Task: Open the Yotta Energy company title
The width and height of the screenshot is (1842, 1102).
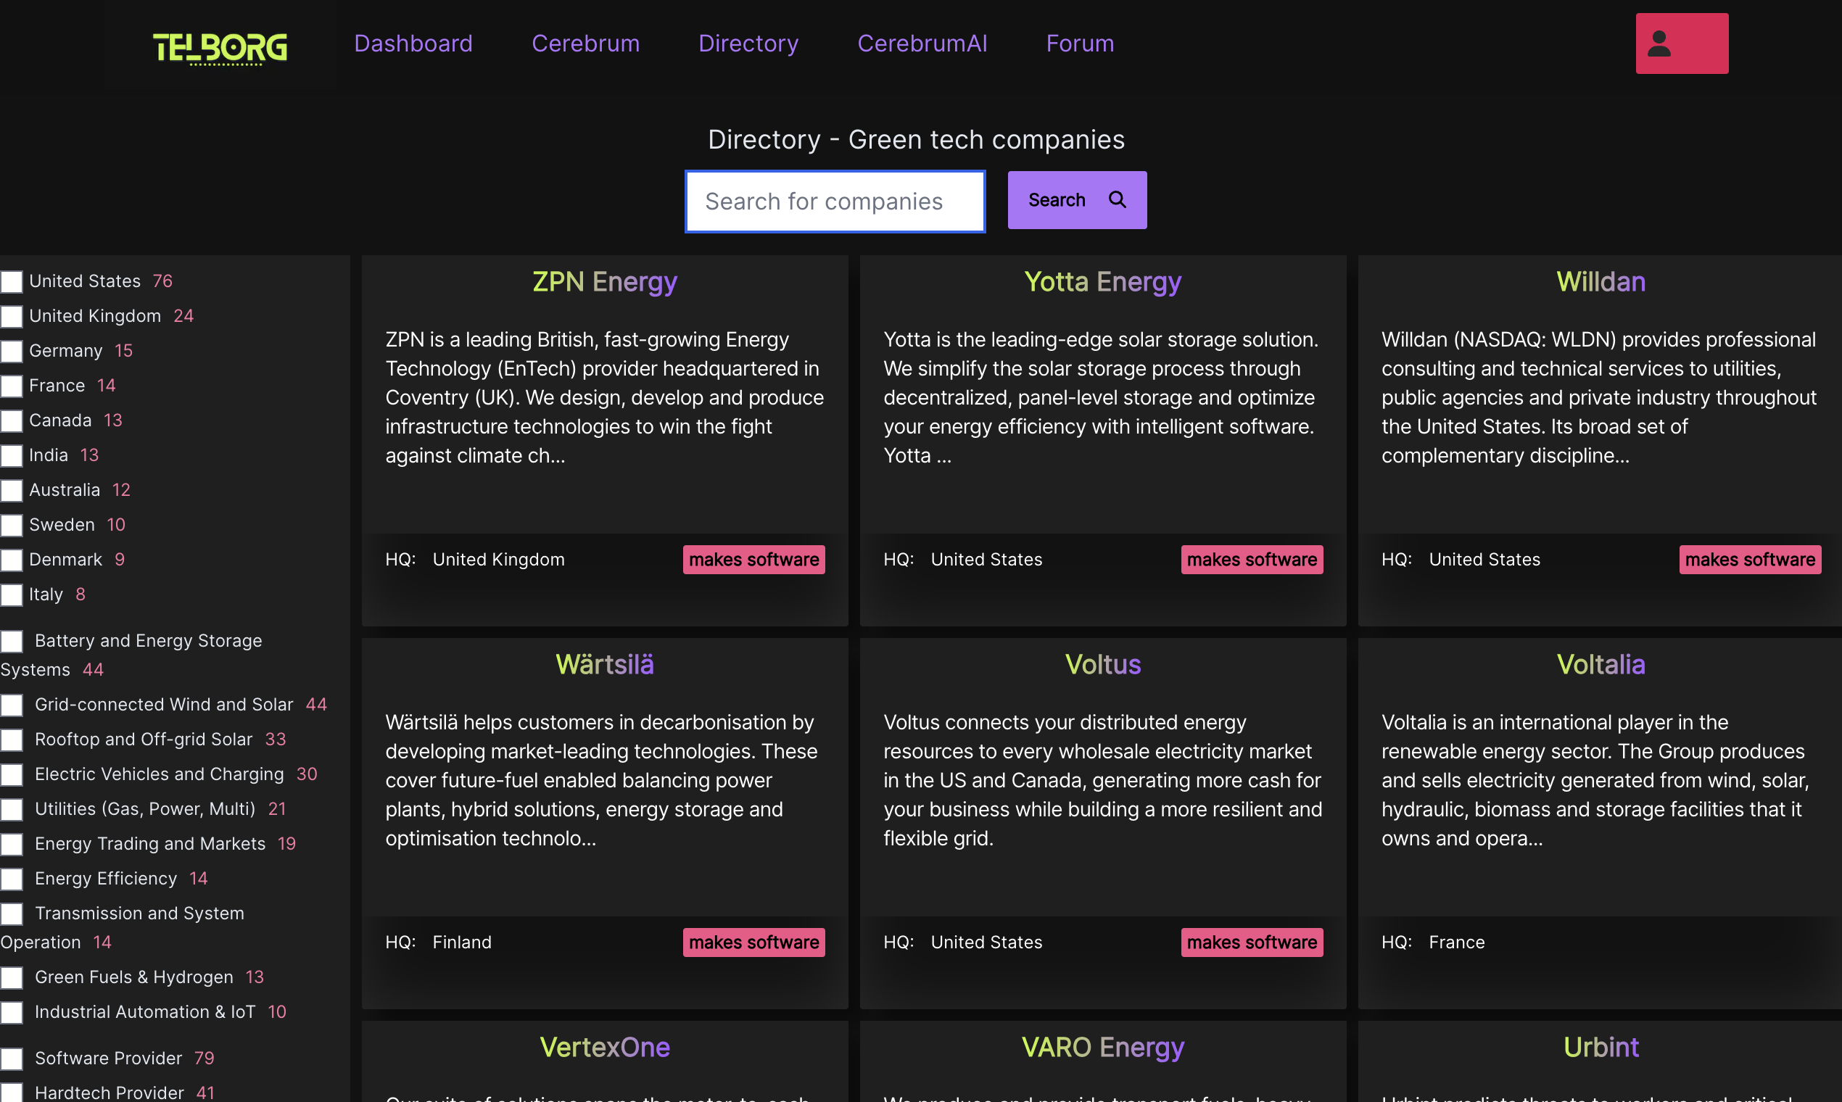Action: point(1102,282)
